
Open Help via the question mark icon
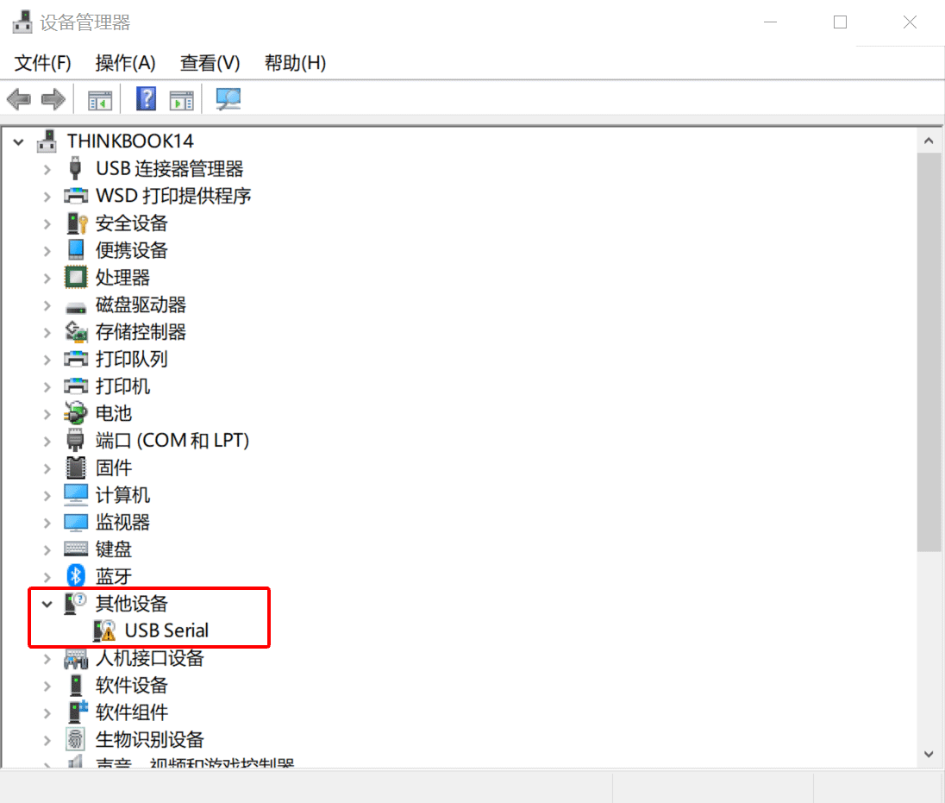(145, 98)
